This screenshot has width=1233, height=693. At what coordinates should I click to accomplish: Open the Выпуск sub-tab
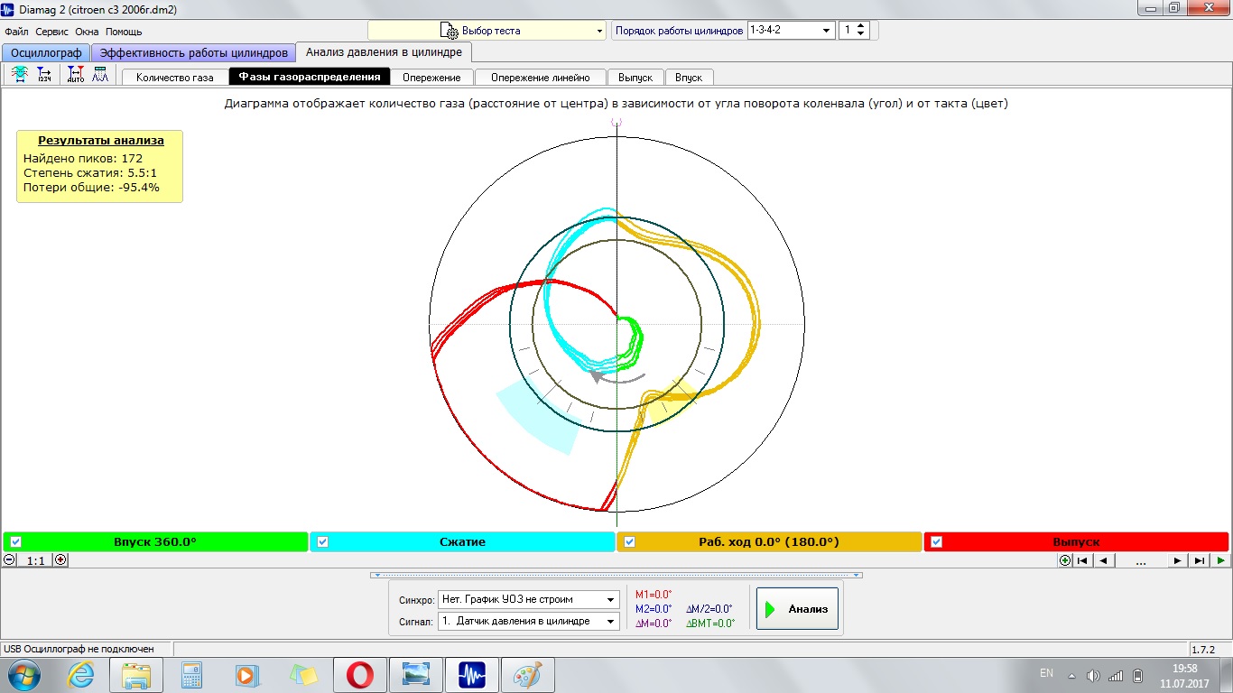(x=635, y=77)
